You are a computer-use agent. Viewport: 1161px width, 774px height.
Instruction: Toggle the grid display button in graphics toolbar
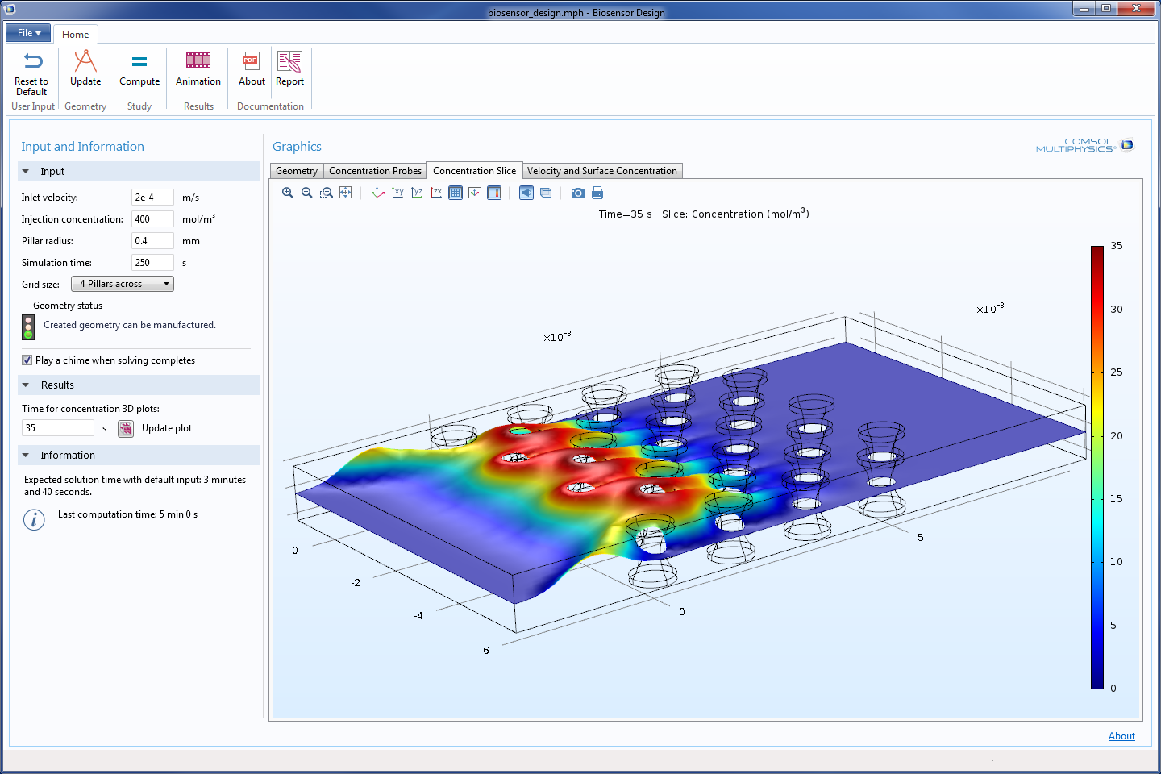click(x=456, y=193)
